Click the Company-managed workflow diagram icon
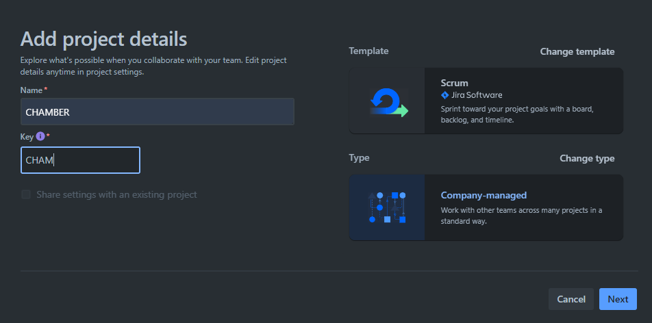The image size is (652, 323). pos(387,207)
